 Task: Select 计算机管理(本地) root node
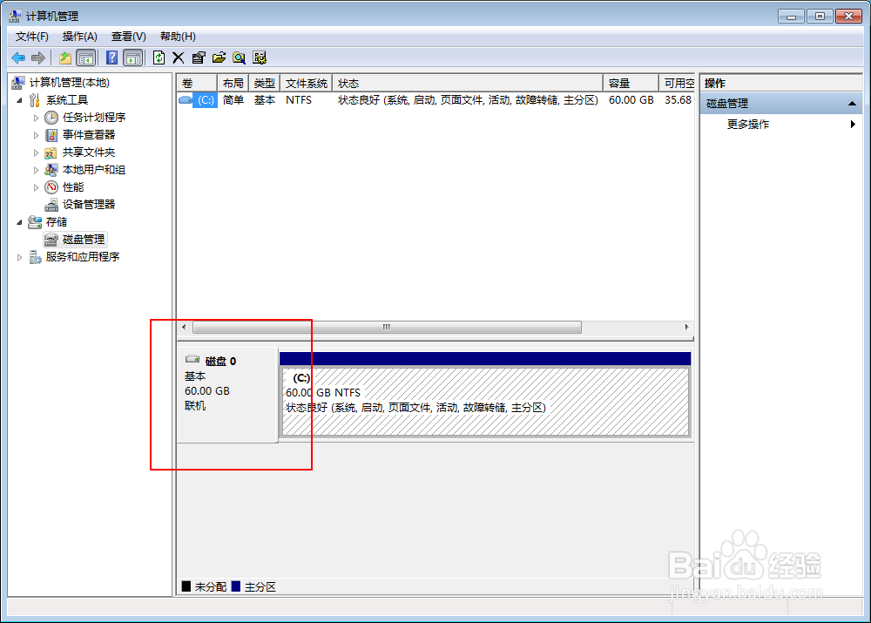pyautogui.click(x=70, y=83)
